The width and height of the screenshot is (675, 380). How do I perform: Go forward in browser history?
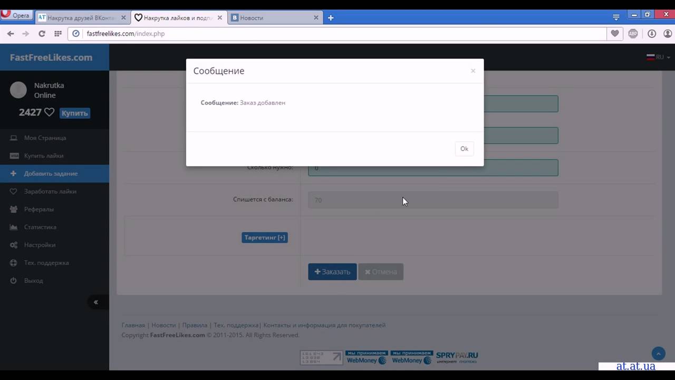(x=25, y=33)
